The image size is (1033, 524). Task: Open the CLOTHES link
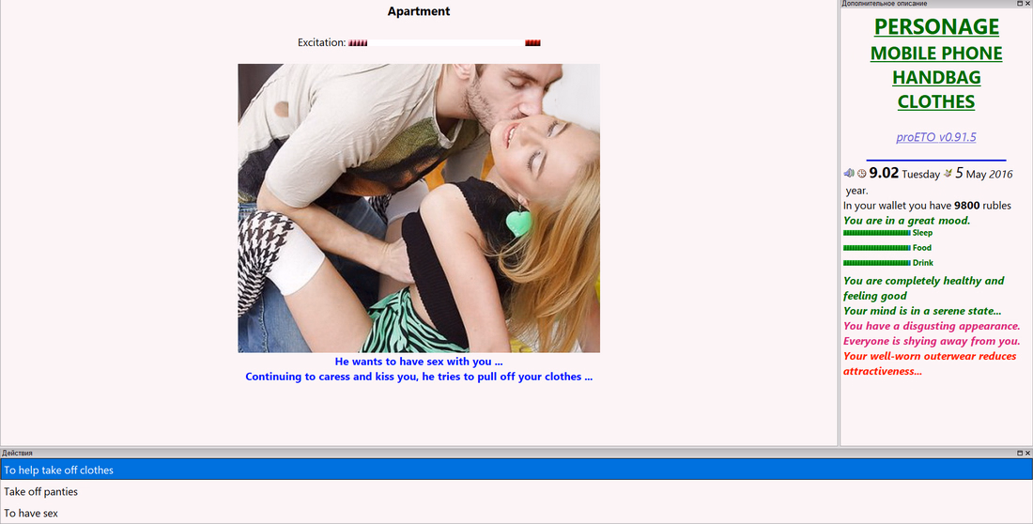pyautogui.click(x=936, y=102)
